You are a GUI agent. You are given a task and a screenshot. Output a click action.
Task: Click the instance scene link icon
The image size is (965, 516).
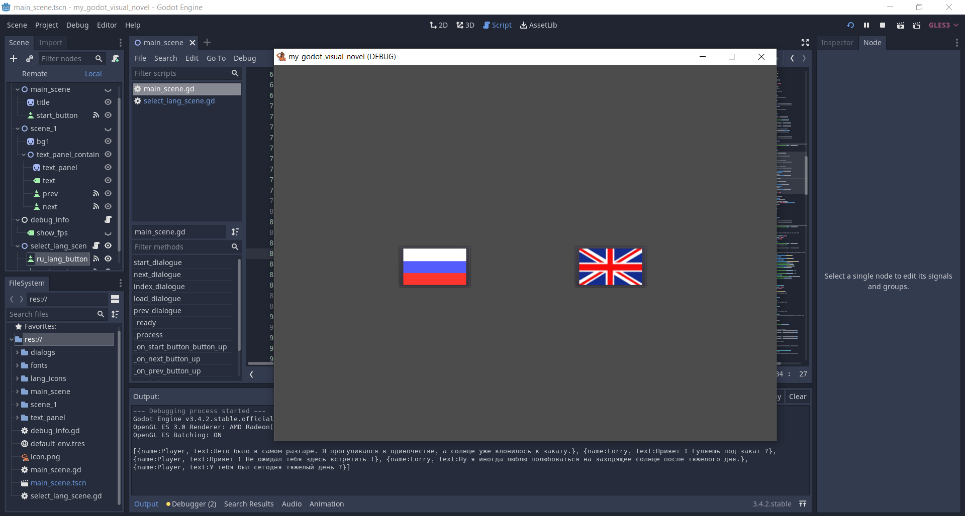30,59
